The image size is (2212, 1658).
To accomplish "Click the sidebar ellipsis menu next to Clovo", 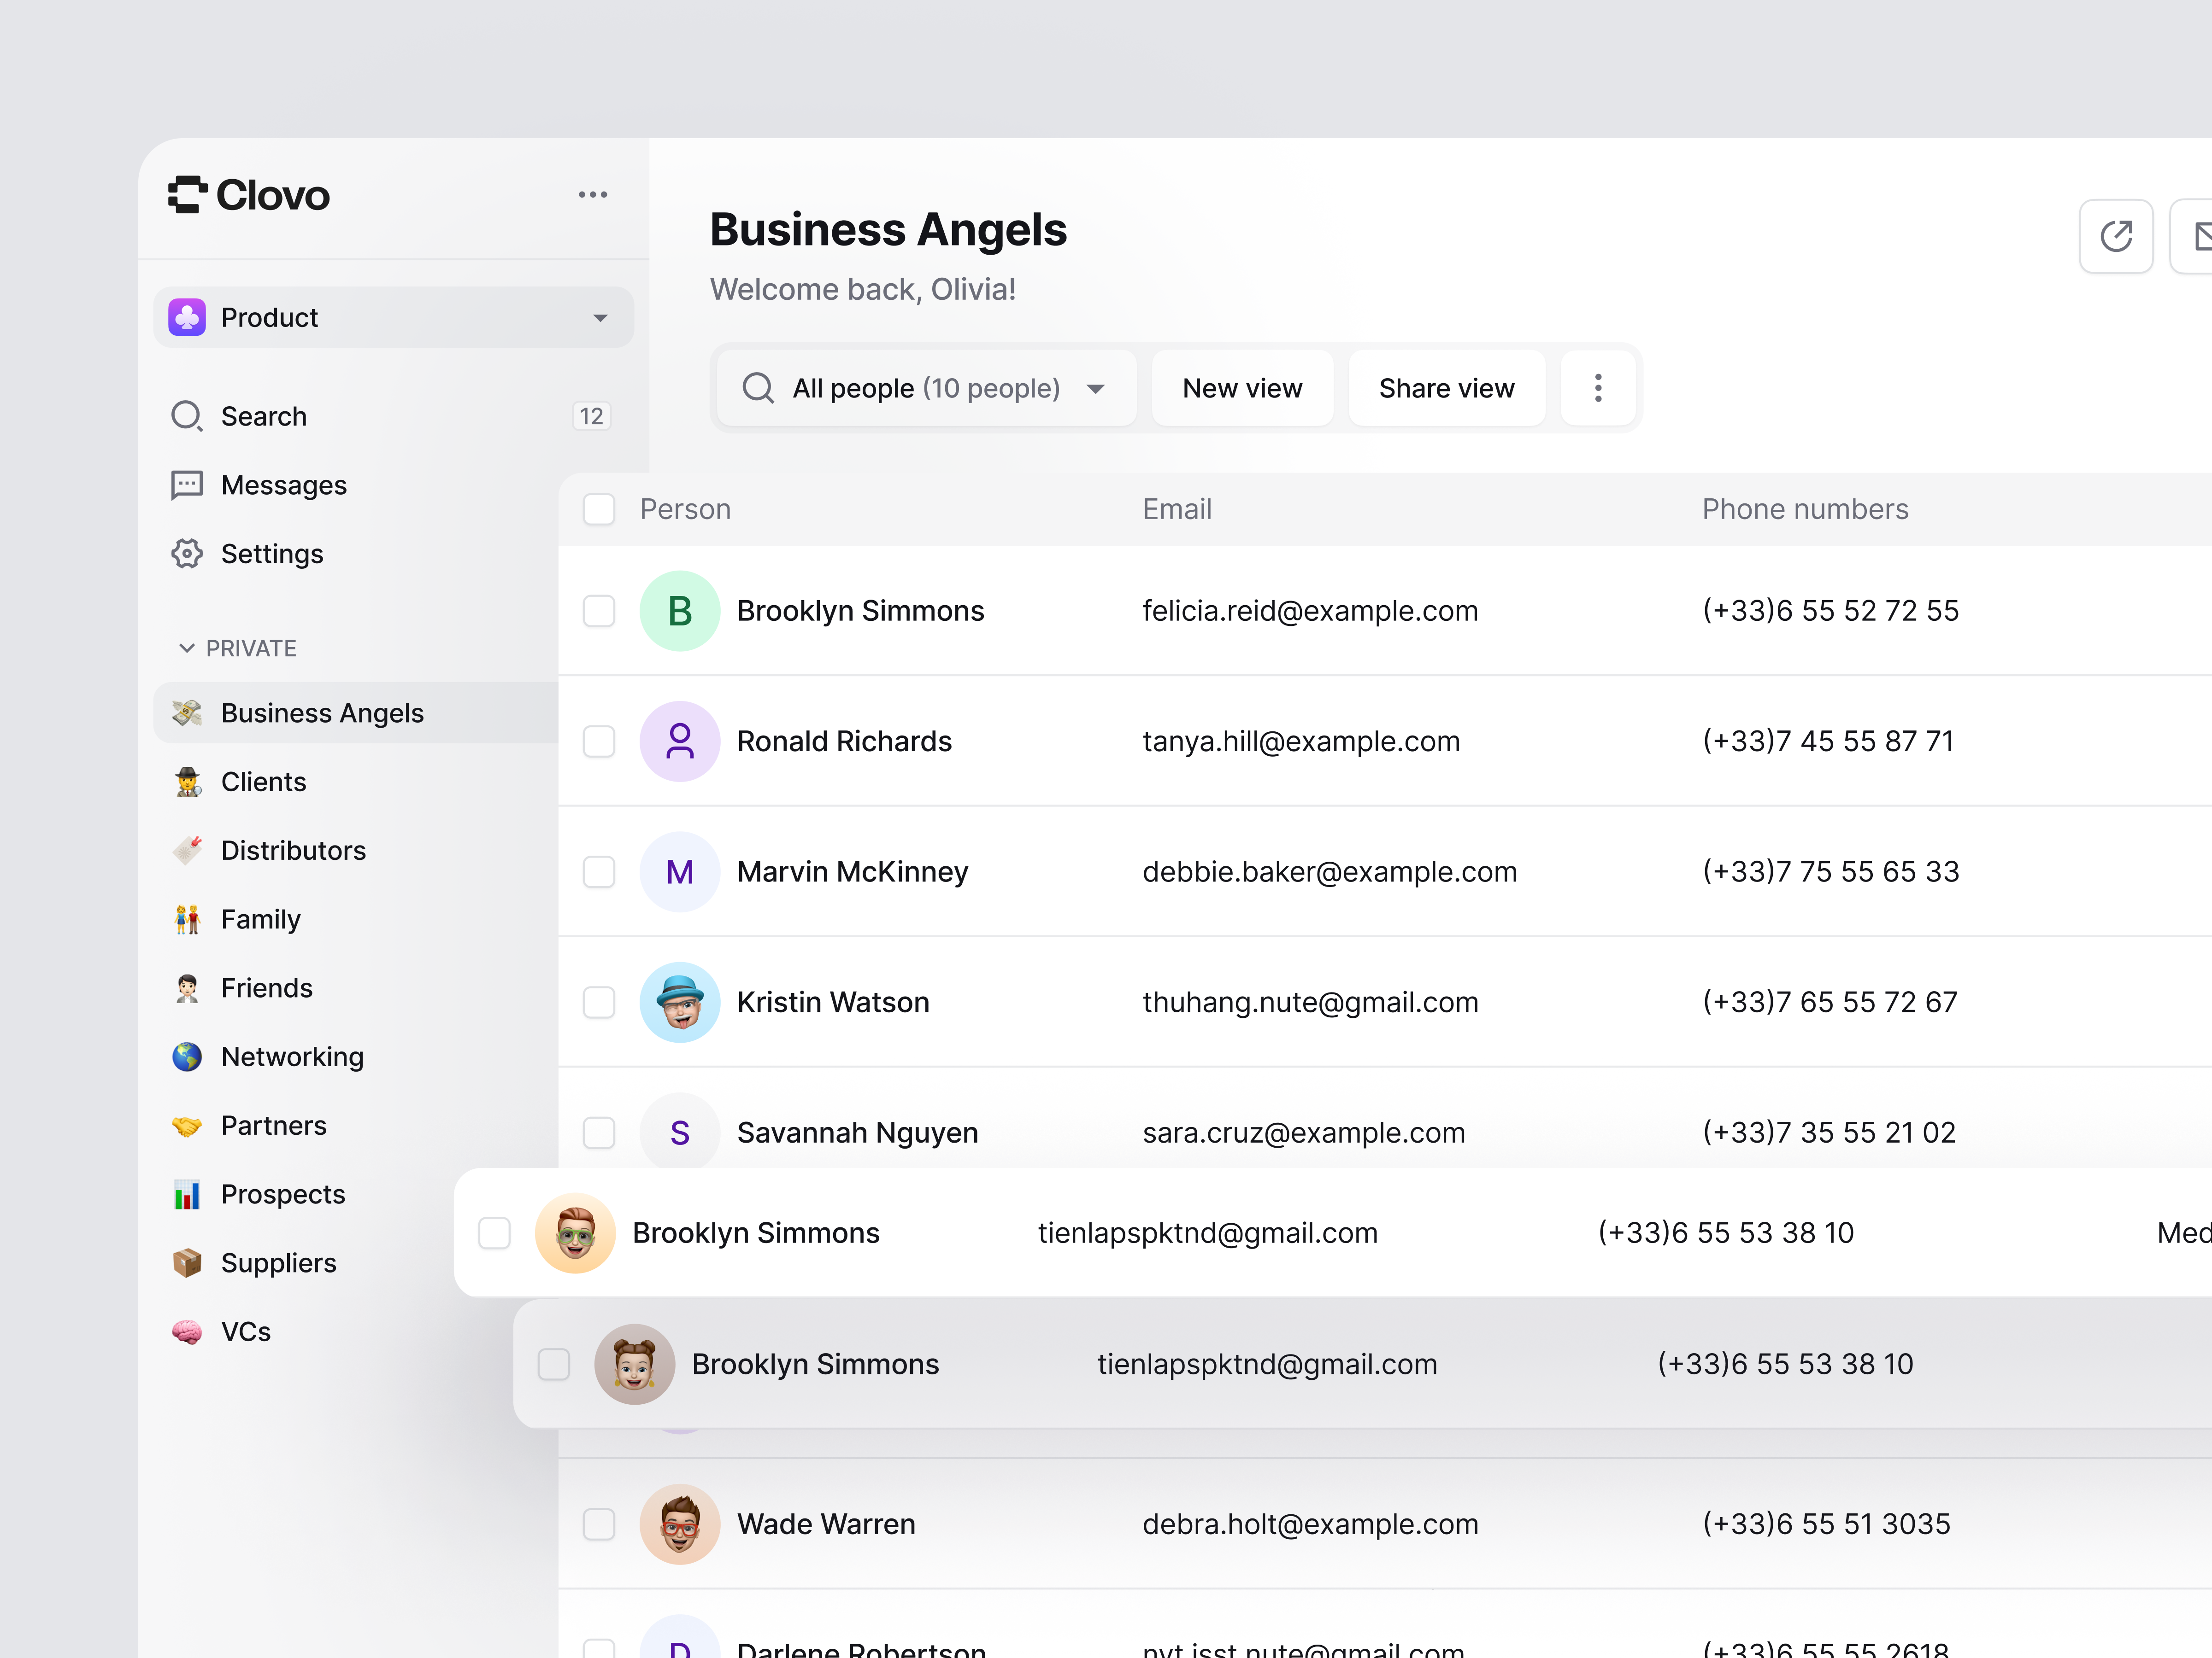I will 593,194.
